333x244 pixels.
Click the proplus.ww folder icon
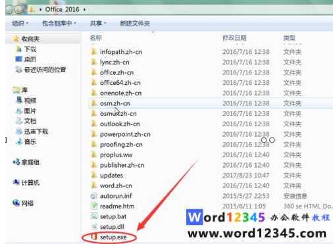pyautogui.click(x=94, y=155)
